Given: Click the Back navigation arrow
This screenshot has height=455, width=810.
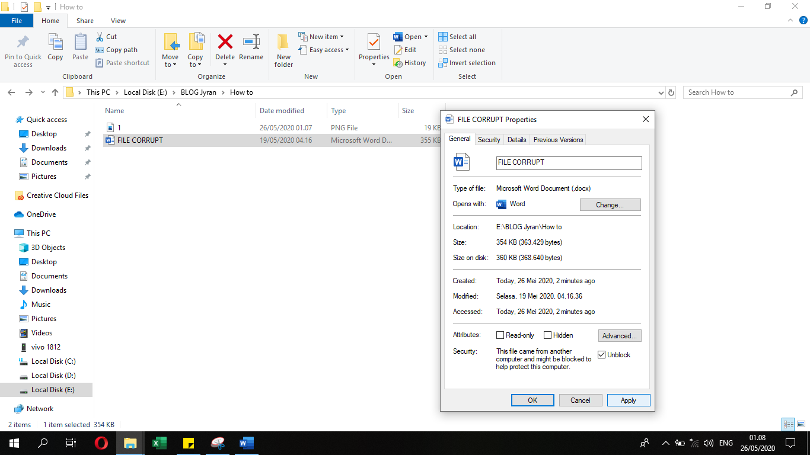Looking at the screenshot, I should pos(11,92).
